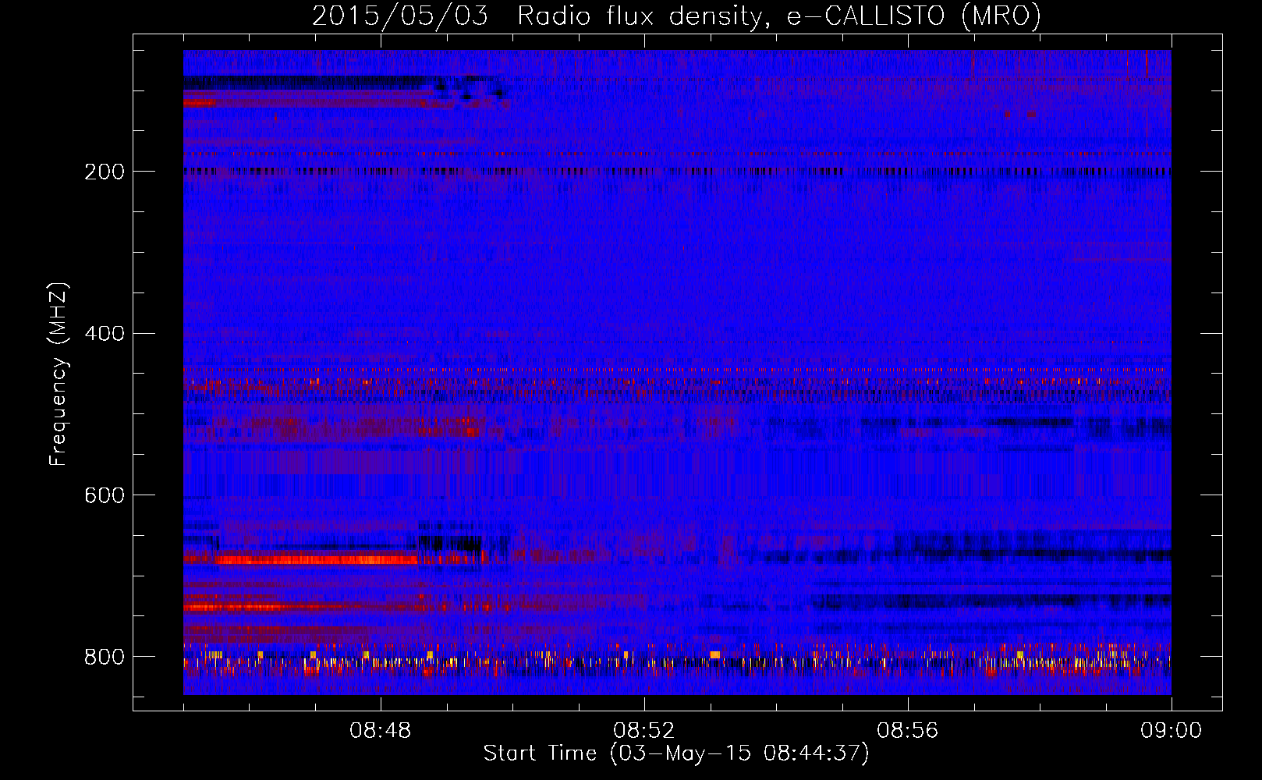
Task: Click the 'Frequency (MHZ)' axis label
Action: click(58, 374)
